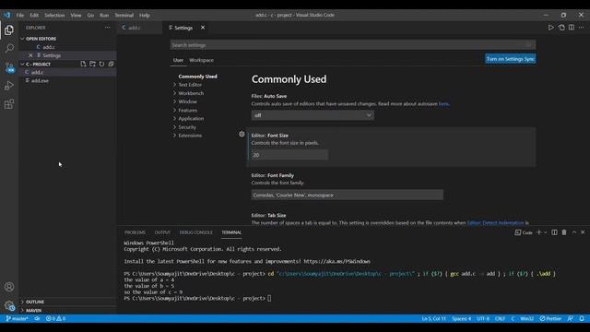This screenshot has height=332, width=590.
Task: Open Source Control view in activity bar
Action: (x=9, y=67)
